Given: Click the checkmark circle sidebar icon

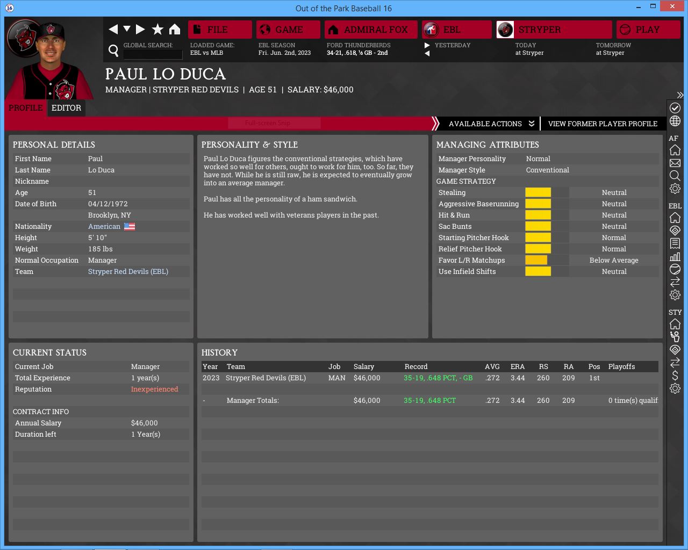Looking at the screenshot, I should (675, 108).
